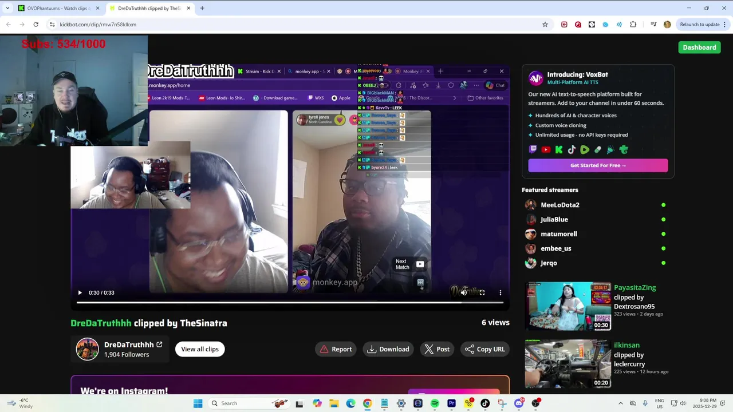The height and width of the screenshot is (412, 733).
Task: Play the clip video
Action: tap(80, 292)
